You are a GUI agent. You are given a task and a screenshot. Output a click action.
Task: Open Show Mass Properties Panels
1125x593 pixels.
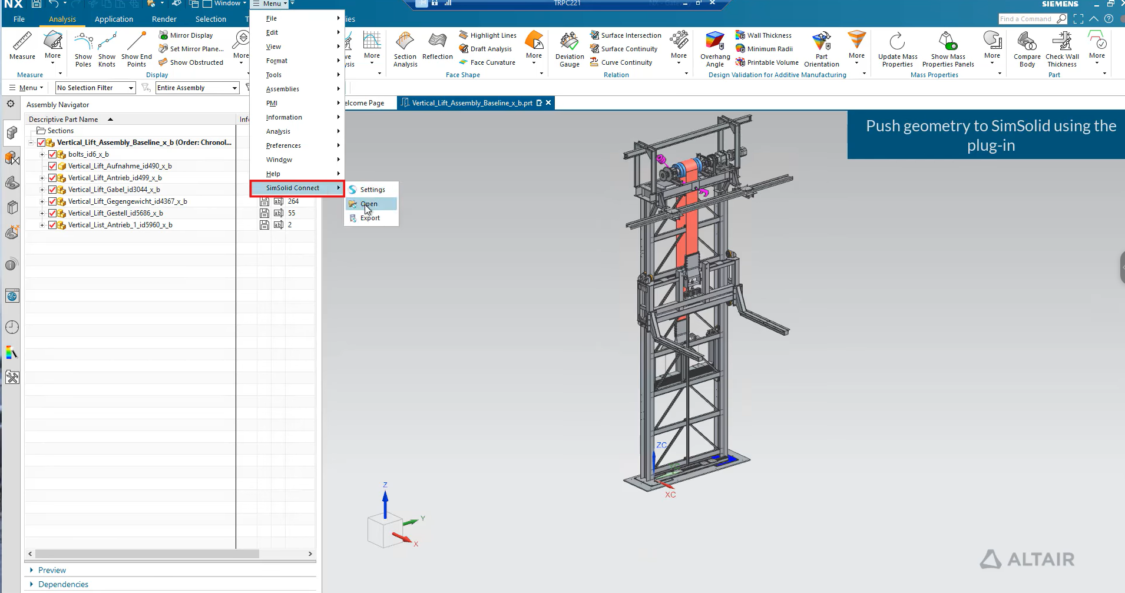click(x=948, y=42)
